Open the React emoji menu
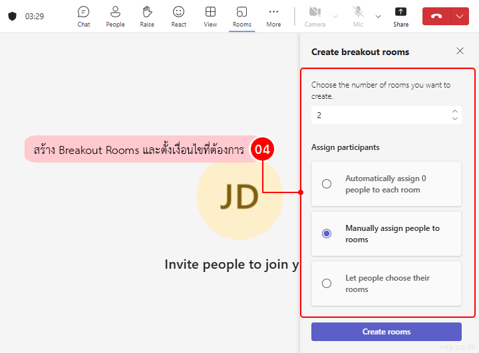This screenshot has width=479, height=353. pos(178,16)
